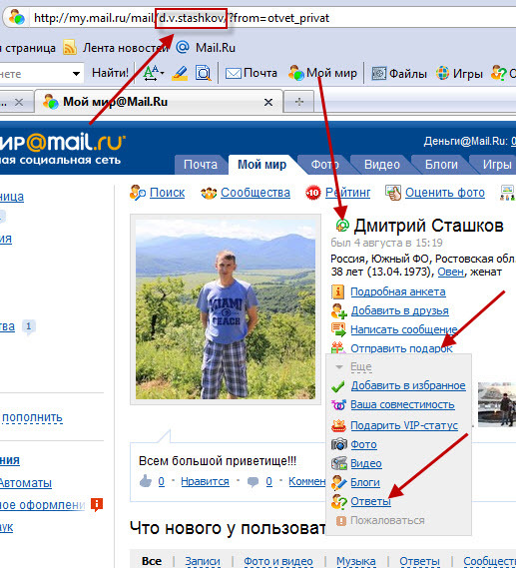Click the Овен zodiac link
516x568 pixels.
[450, 272]
